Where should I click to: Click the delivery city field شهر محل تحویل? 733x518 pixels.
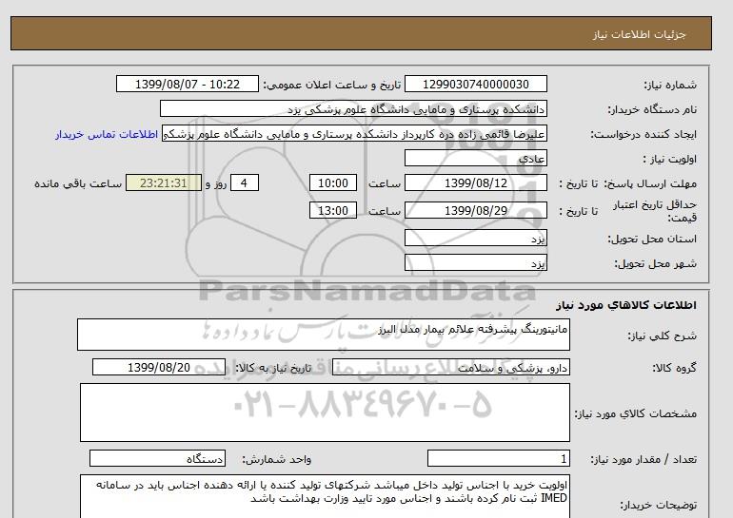point(475,262)
